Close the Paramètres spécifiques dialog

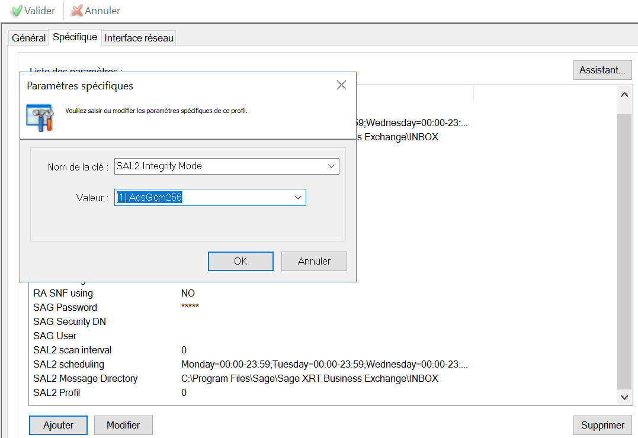[x=341, y=85]
